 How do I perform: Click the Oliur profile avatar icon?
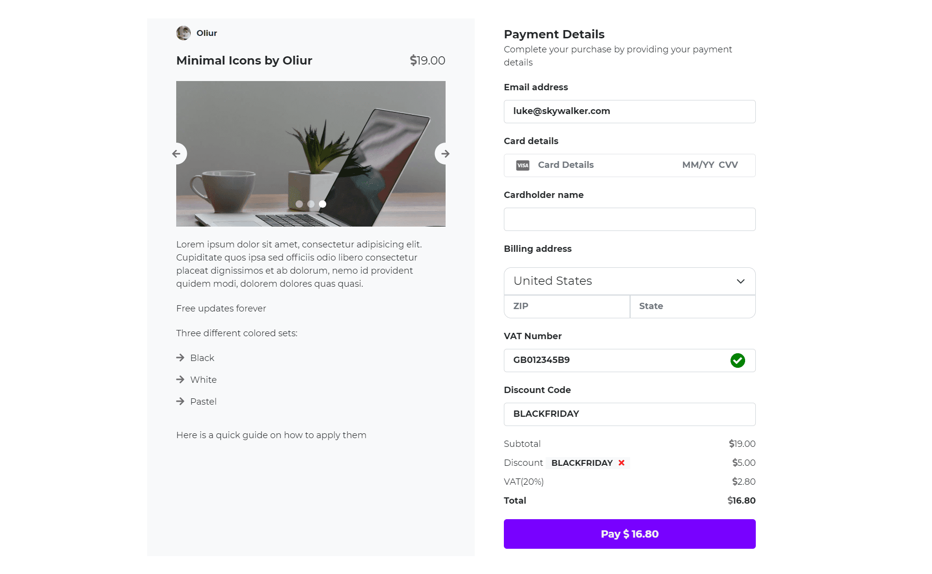[184, 33]
